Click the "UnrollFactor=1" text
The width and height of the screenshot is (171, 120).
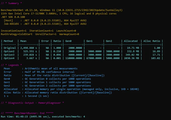[x=46, y=34]
